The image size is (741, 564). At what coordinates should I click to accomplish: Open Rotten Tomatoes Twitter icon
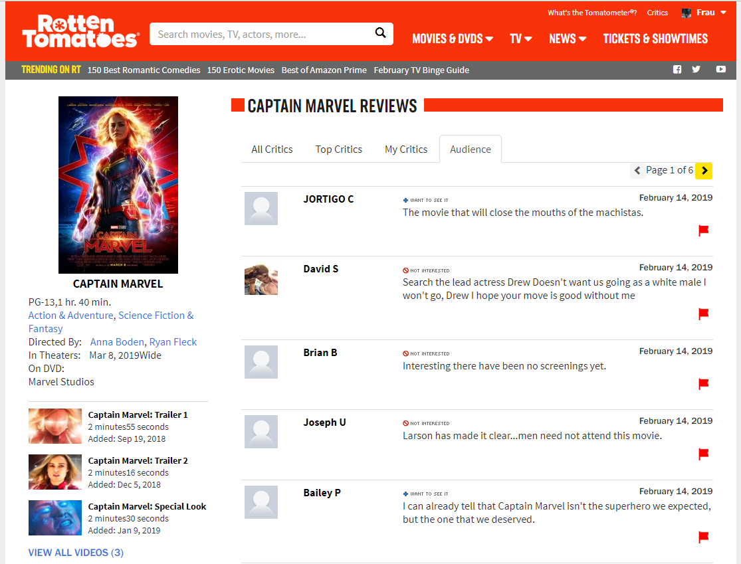pos(696,70)
